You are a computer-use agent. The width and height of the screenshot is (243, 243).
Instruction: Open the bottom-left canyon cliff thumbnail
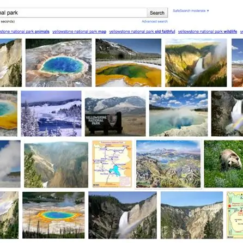coord(9,215)
